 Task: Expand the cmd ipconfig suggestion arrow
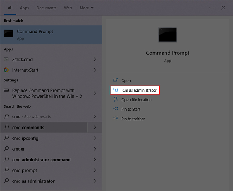tap(95, 138)
